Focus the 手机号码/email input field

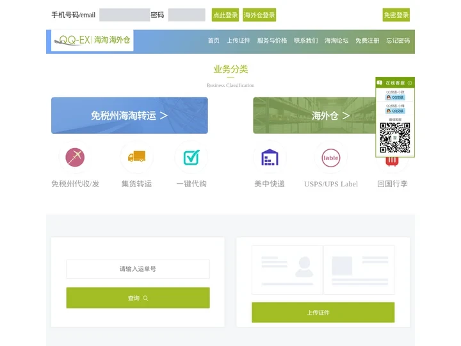(x=125, y=15)
